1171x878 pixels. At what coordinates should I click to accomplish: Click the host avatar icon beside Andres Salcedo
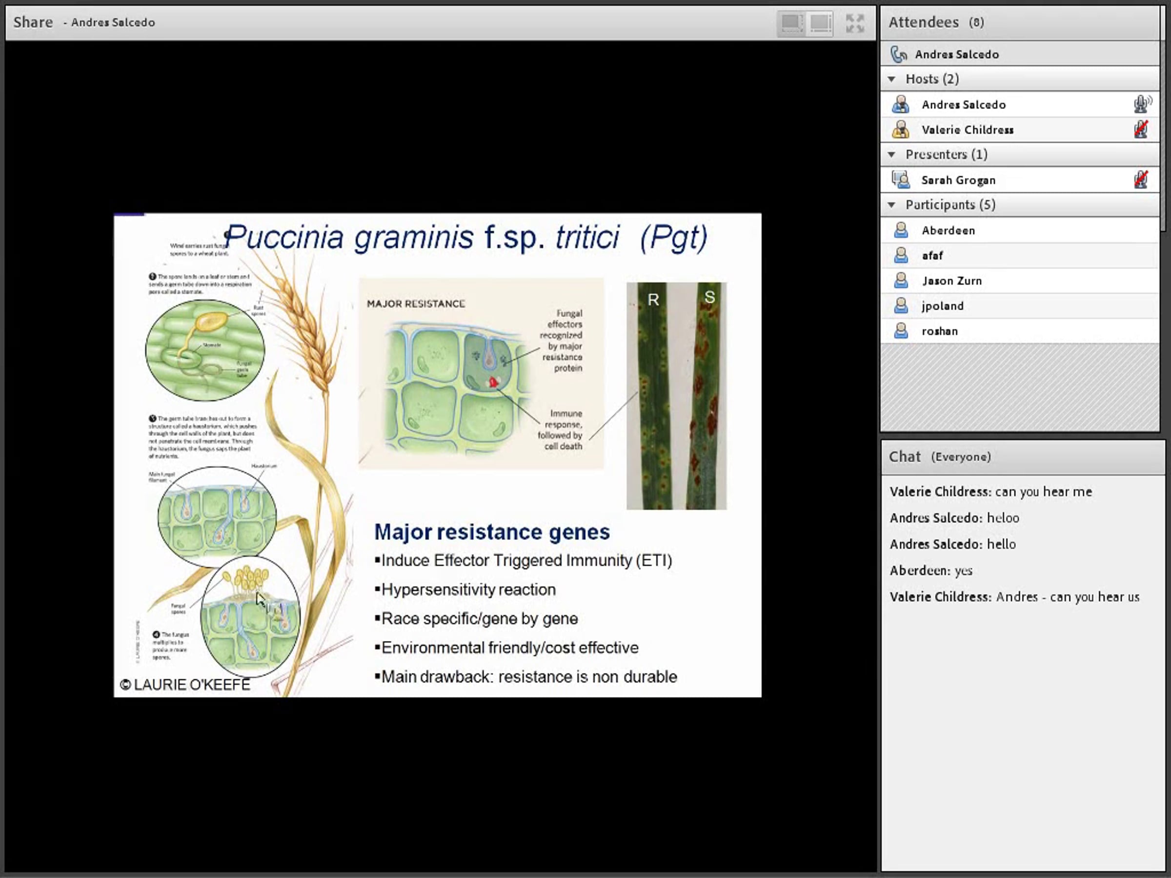[900, 104]
